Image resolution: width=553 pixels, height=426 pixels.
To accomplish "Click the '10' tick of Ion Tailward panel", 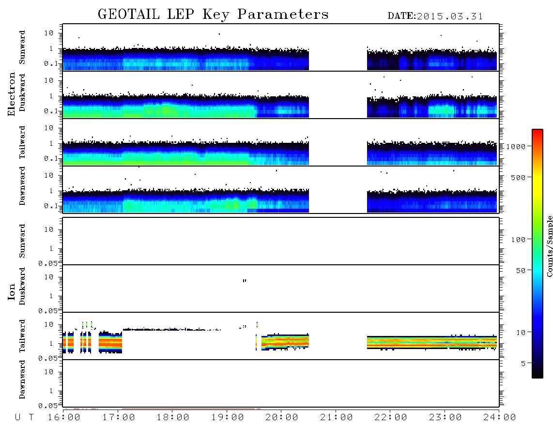I will tap(49, 324).
